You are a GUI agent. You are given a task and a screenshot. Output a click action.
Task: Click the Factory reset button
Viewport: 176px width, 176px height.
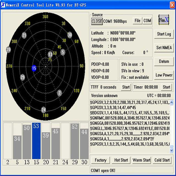(100, 160)
